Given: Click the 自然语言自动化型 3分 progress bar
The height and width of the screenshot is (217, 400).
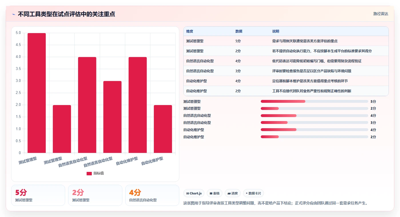Looking at the screenshot, I should (314, 123).
